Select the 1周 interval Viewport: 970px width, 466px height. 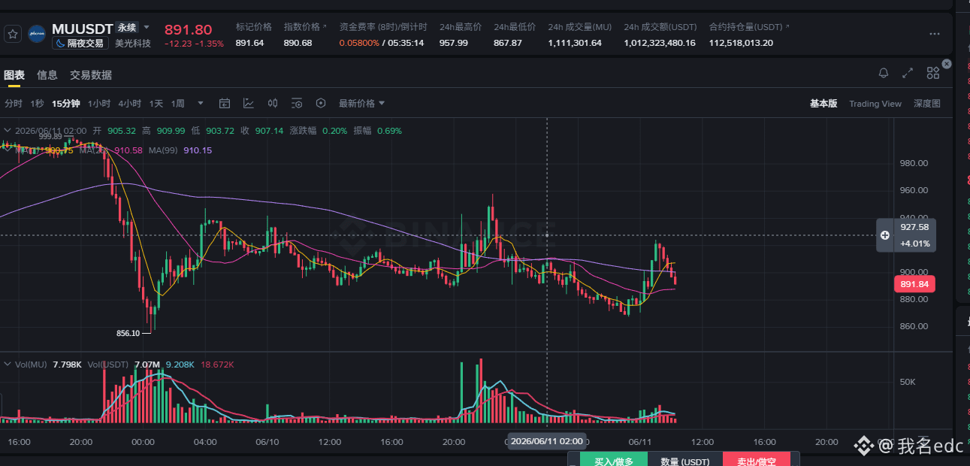177,104
